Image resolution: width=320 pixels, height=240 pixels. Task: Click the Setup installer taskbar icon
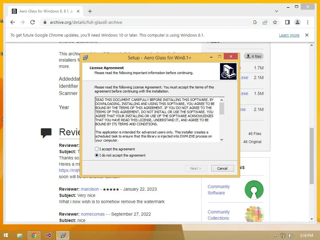point(63,235)
